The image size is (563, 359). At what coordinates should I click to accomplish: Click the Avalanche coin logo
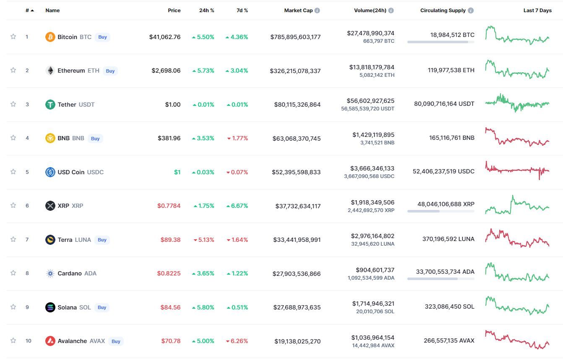[50, 341]
